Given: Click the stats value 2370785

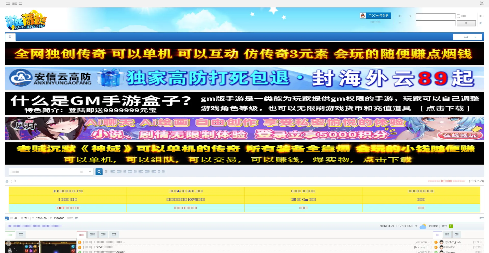Looking at the screenshot, I should (x=59, y=218).
